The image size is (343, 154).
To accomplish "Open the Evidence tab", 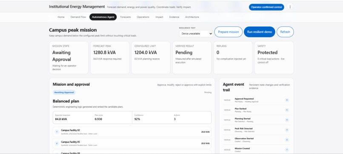I will click(174, 17).
